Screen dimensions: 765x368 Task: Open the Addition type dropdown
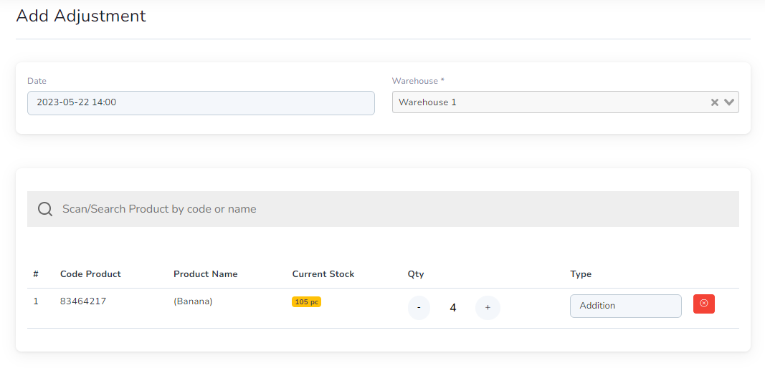click(625, 306)
